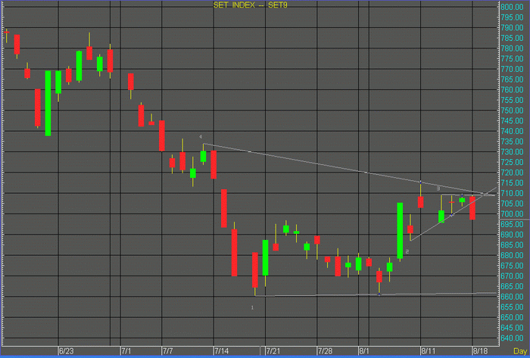Click the 765.00 price level
530x358 pixels.
pyautogui.click(x=512, y=79)
